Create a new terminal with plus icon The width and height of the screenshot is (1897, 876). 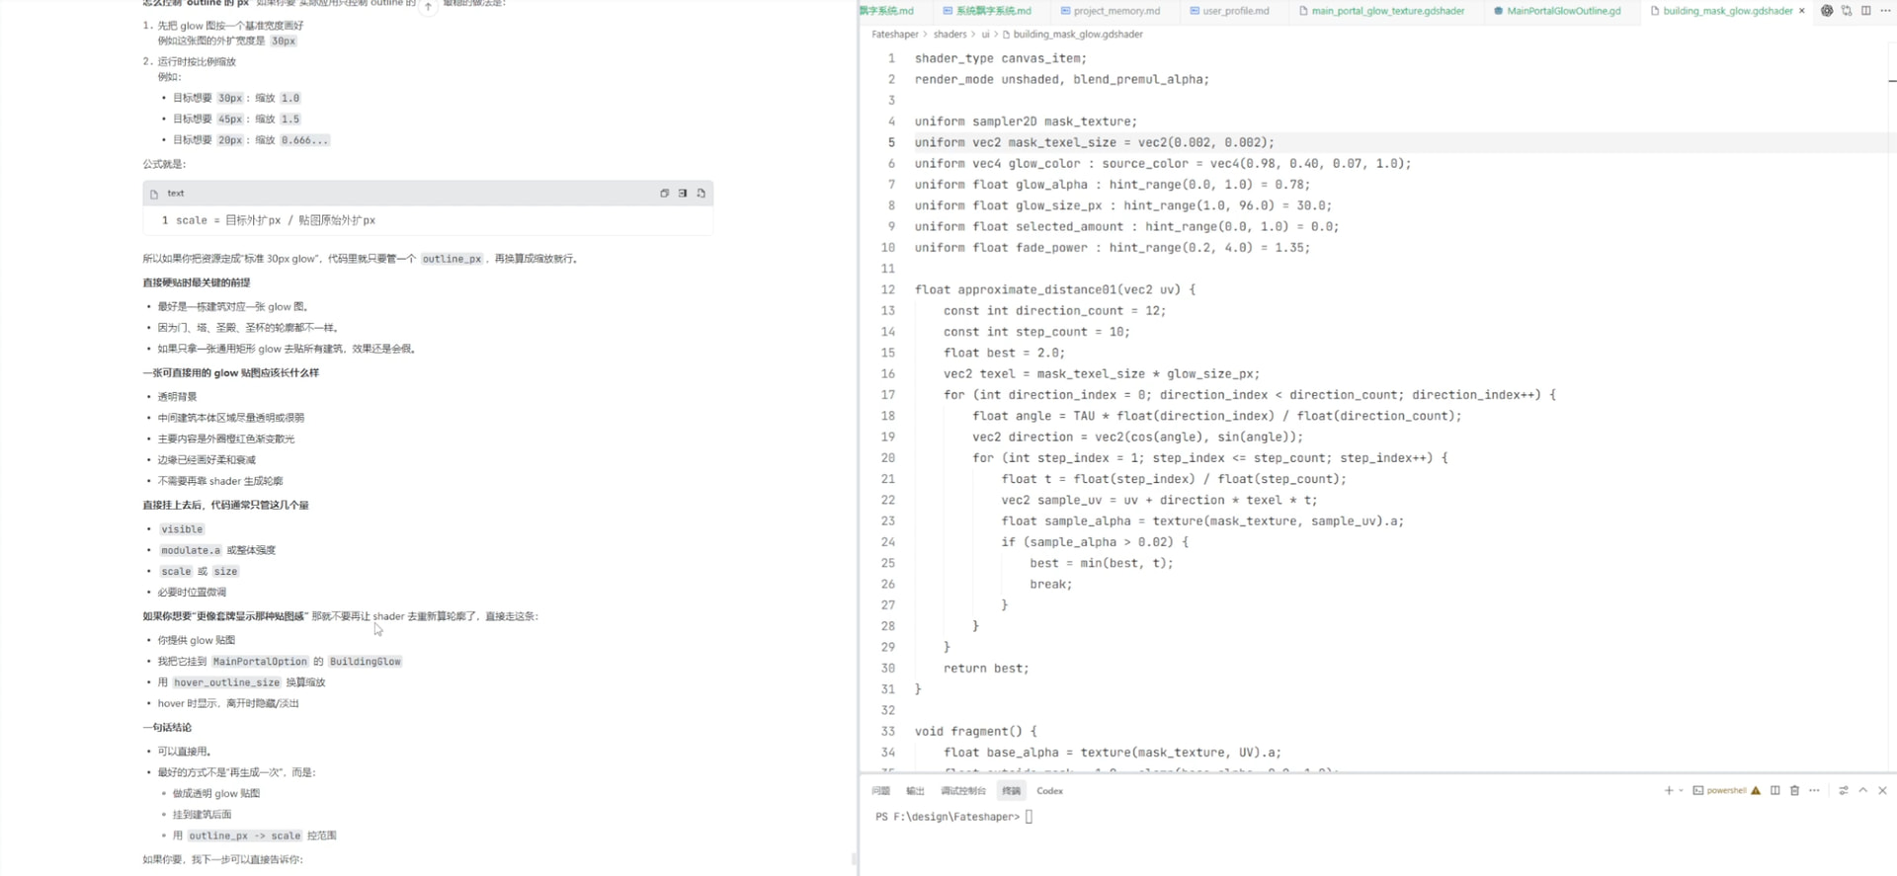[x=1669, y=790]
